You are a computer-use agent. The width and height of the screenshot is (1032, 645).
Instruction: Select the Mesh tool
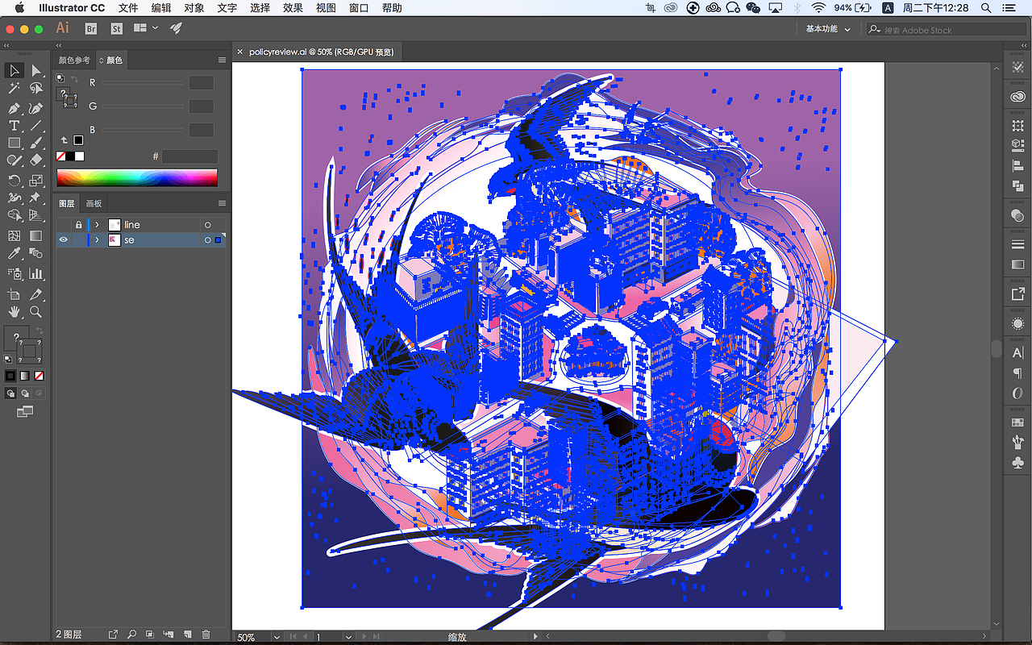coord(14,235)
